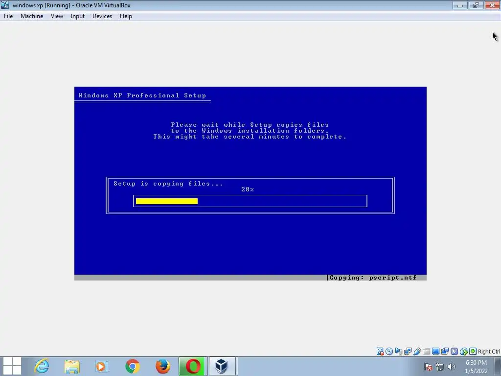The image size is (501, 376).
Task: Click the yellow file-copy progress bar
Action: coord(167,201)
